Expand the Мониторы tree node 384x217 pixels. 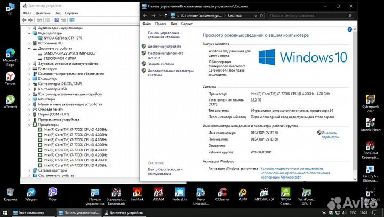tap(29, 99)
